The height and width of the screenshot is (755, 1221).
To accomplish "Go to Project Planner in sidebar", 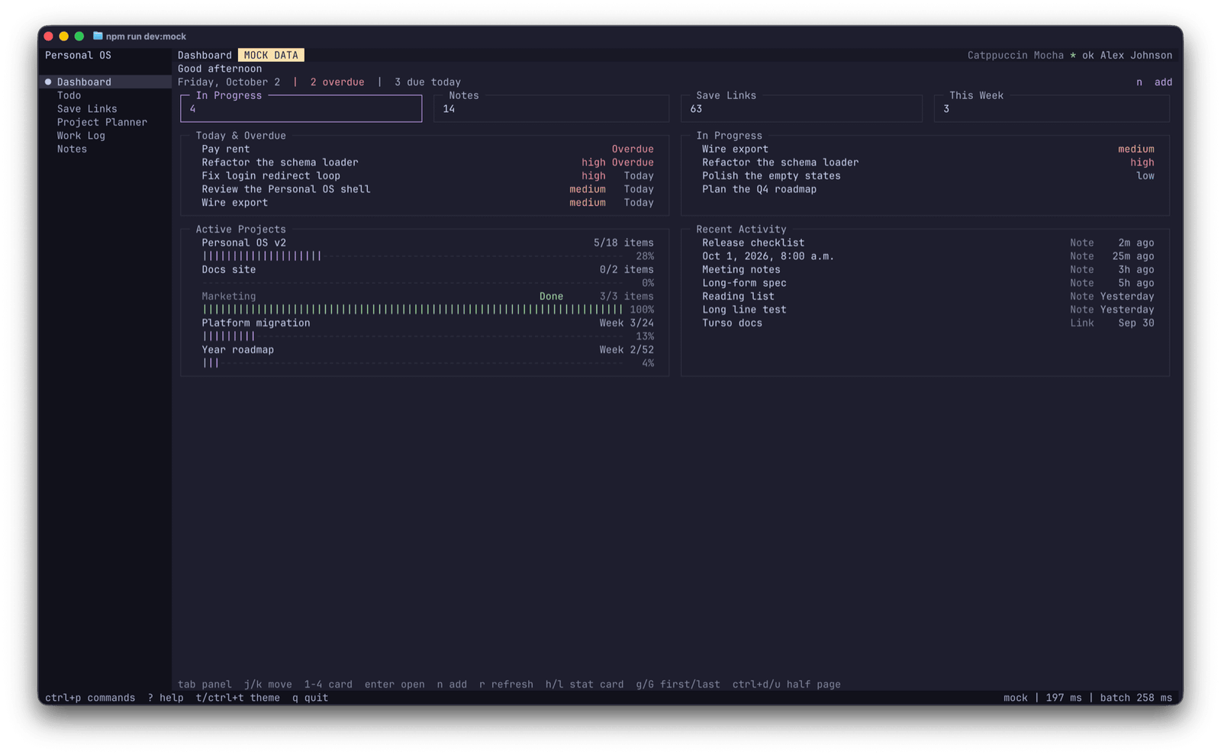I will (x=102, y=122).
